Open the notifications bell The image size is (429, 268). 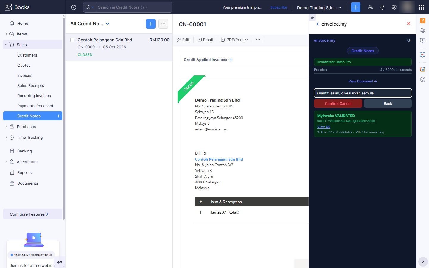[382, 7]
